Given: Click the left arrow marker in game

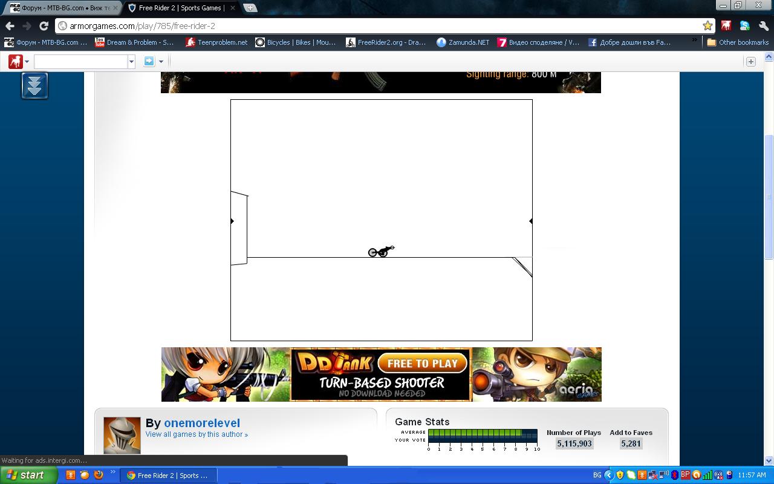Looking at the screenshot, I should click(232, 221).
